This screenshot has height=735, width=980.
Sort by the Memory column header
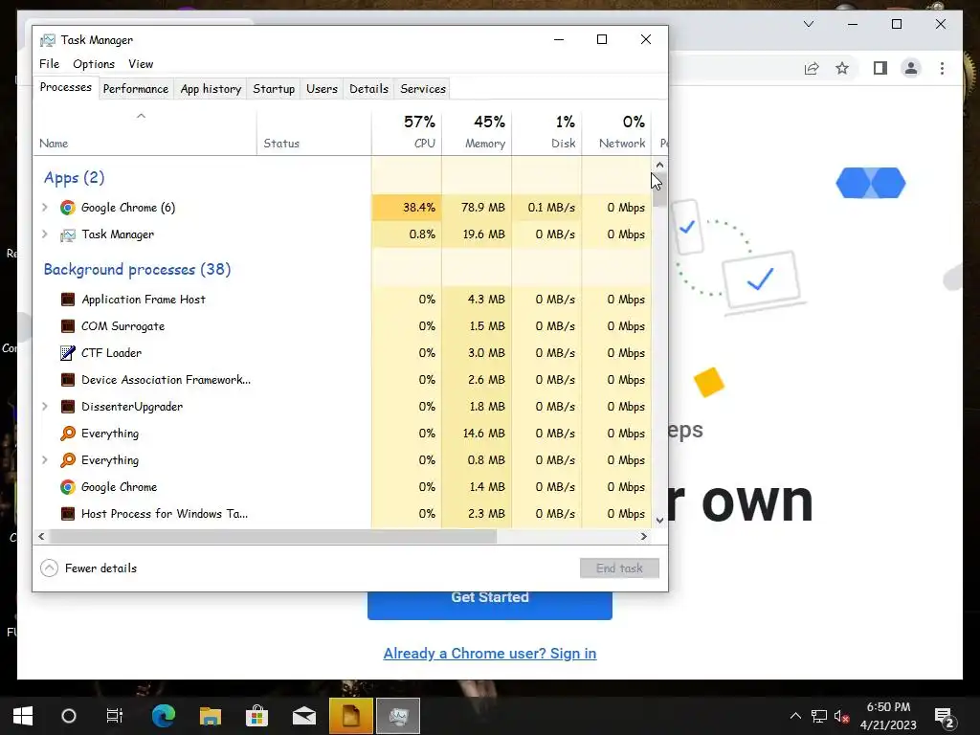(477, 132)
